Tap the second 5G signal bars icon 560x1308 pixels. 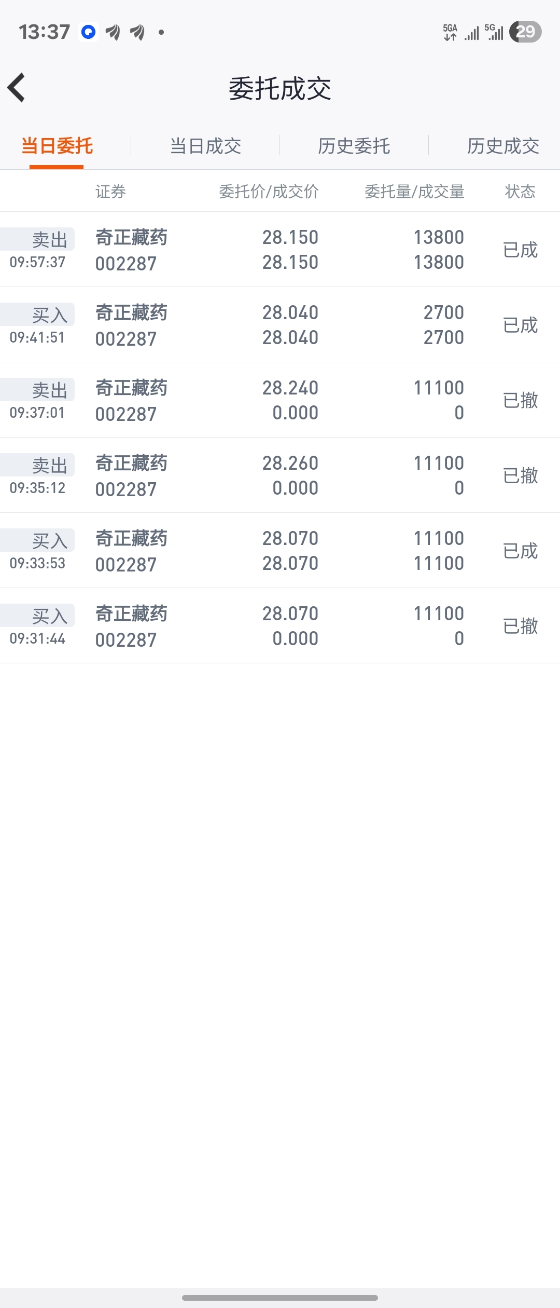tap(494, 32)
